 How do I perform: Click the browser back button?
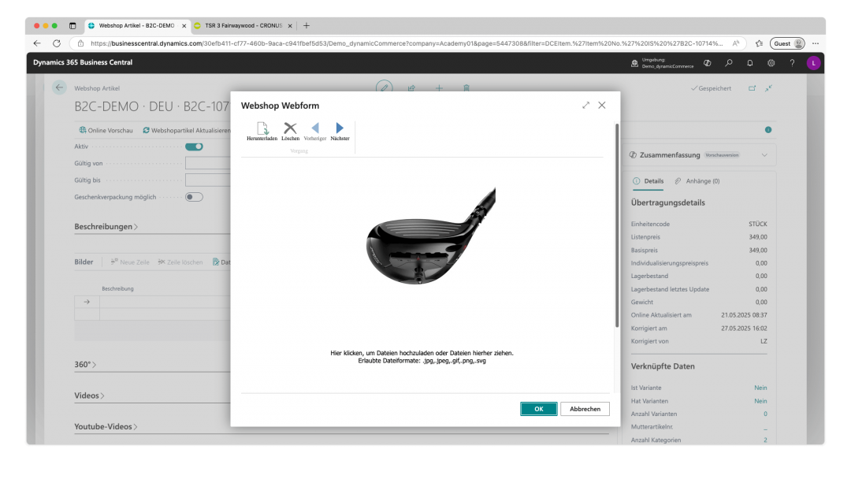click(37, 43)
